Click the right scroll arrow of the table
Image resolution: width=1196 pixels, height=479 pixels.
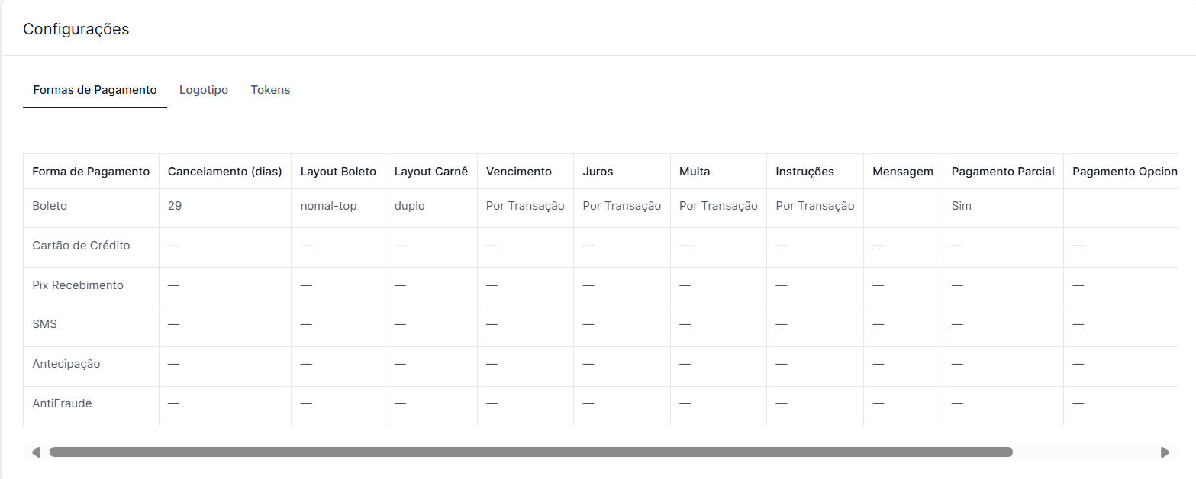1165,452
